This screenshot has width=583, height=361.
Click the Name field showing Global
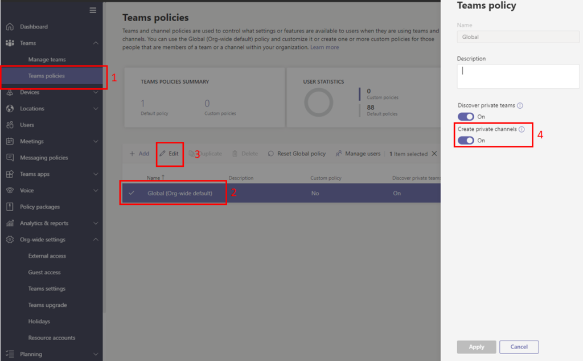point(518,37)
